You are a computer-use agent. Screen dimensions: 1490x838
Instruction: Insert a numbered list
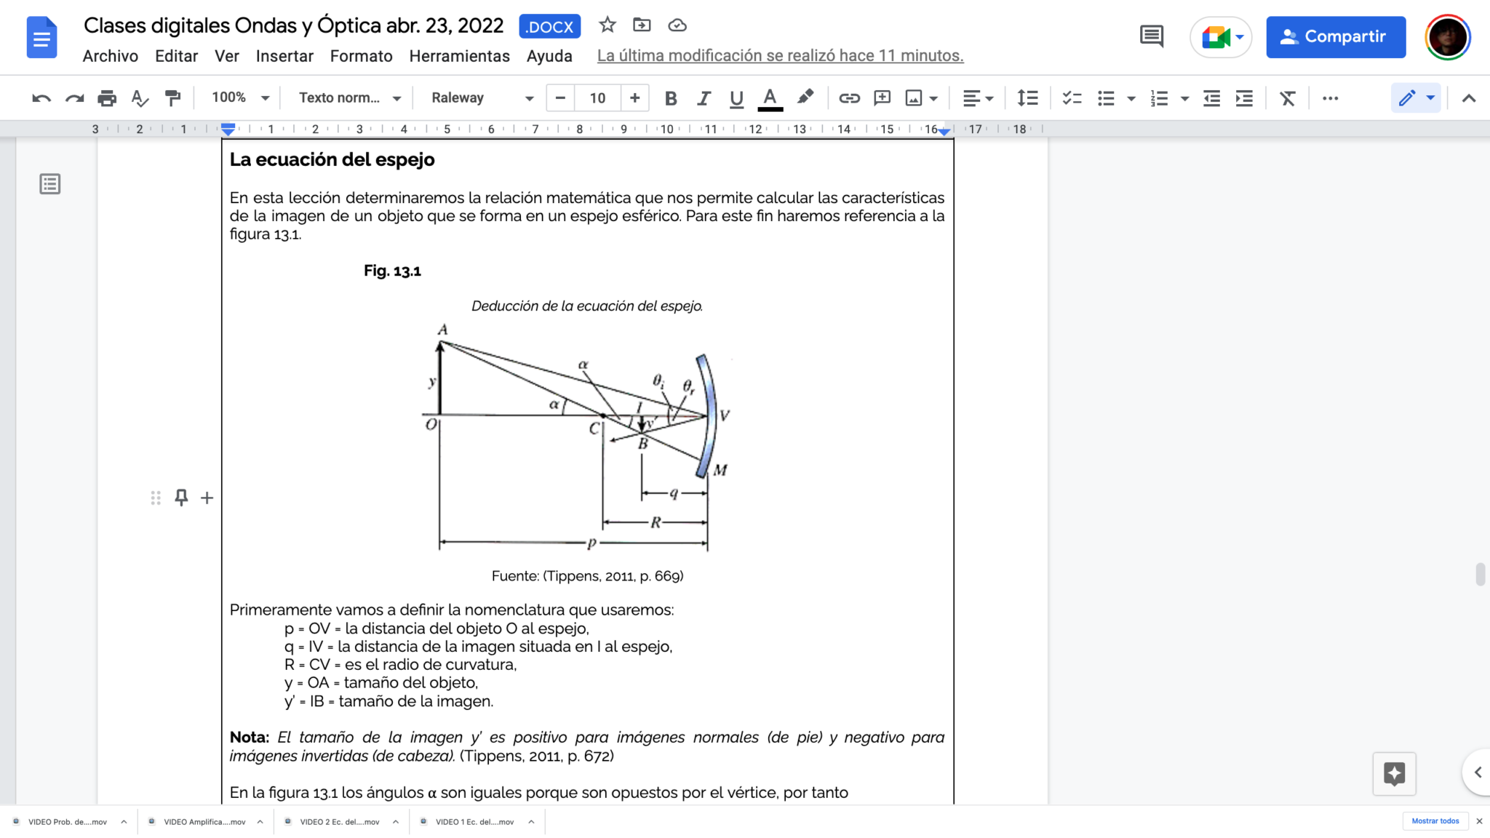[x=1160, y=98]
